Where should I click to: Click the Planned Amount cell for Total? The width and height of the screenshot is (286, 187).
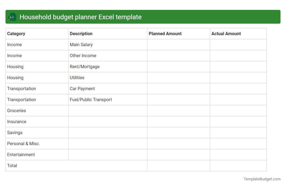coord(178,166)
